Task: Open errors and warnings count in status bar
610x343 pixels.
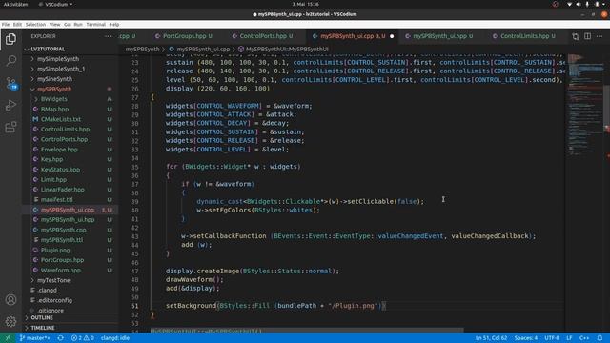Action: click(x=83, y=338)
